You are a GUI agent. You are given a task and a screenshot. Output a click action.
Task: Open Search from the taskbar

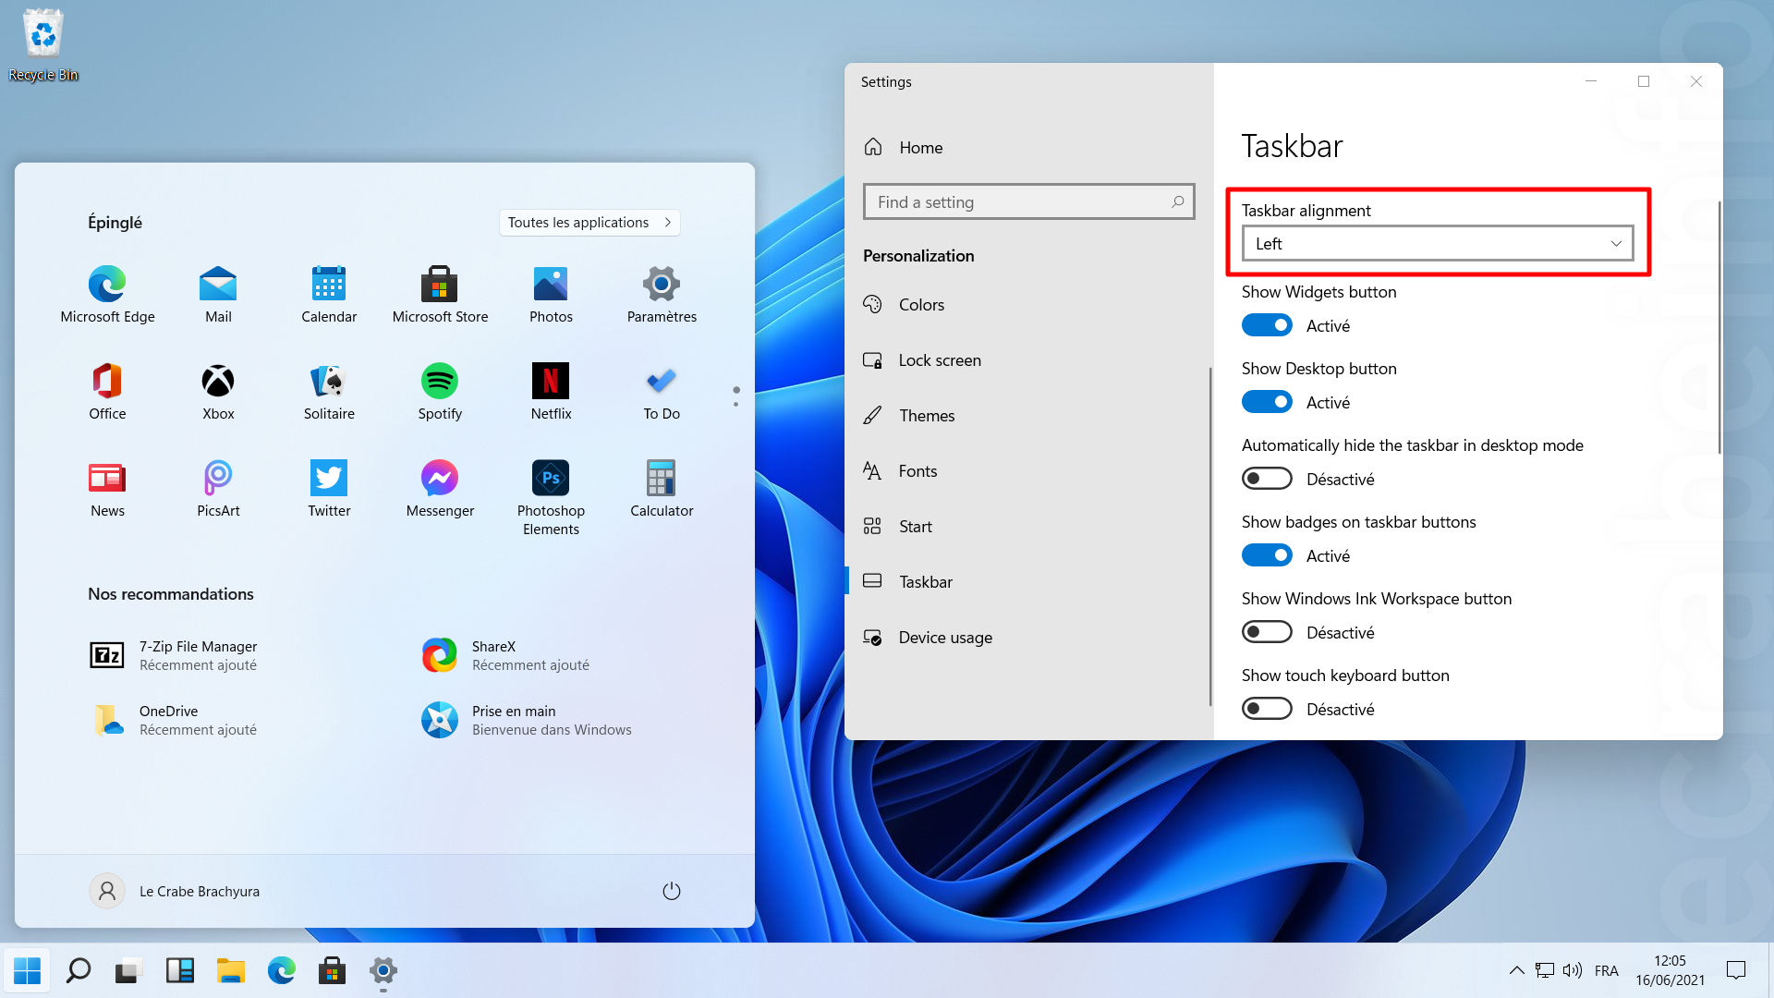tap(79, 970)
